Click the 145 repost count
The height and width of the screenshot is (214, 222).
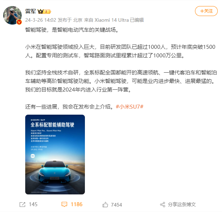click(x=33, y=204)
